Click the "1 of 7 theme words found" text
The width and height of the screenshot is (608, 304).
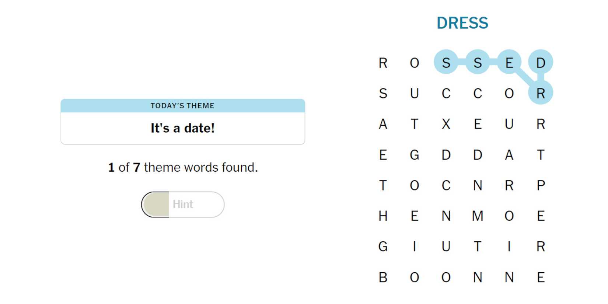point(183,167)
